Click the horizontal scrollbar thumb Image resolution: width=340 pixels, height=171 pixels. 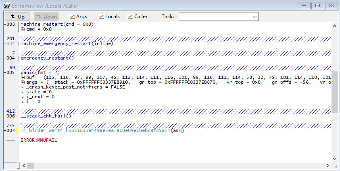click(x=31, y=165)
